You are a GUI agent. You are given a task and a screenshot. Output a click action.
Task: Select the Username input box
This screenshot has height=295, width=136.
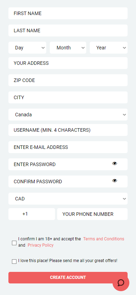(68, 130)
